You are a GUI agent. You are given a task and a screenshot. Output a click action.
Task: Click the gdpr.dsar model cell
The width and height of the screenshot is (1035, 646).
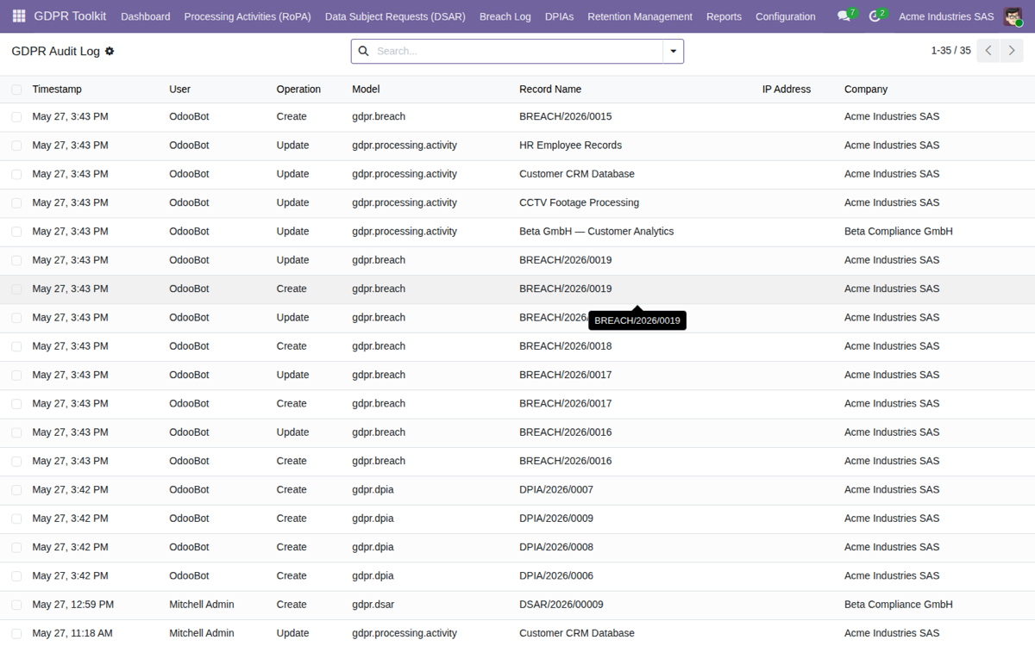pyautogui.click(x=373, y=605)
